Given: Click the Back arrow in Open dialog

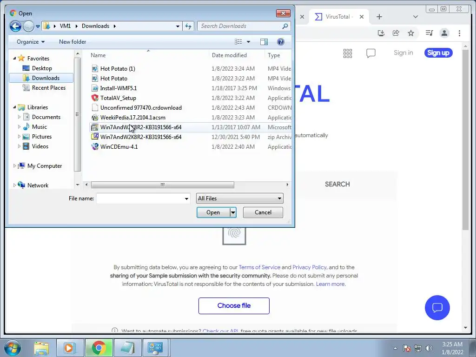Looking at the screenshot, I should pyautogui.click(x=15, y=26).
